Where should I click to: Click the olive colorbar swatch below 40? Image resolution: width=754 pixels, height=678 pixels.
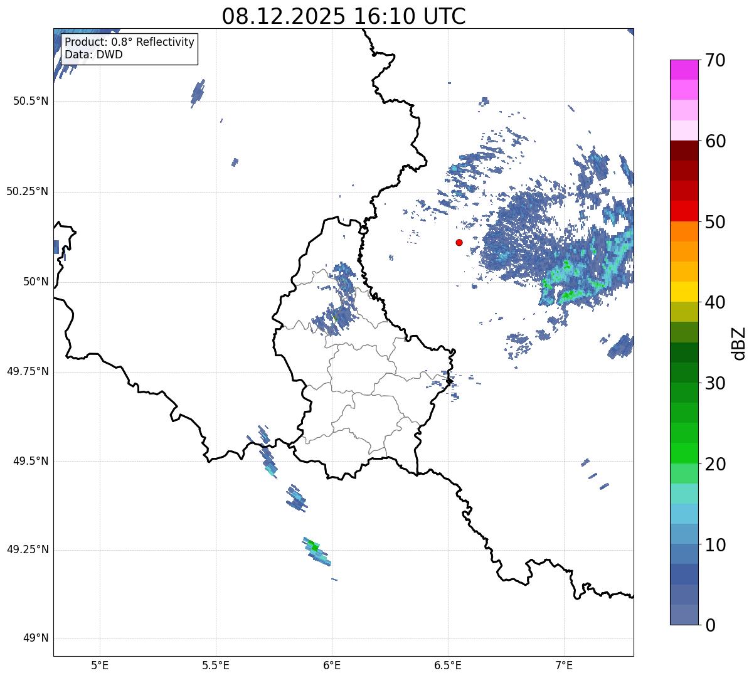684,312
